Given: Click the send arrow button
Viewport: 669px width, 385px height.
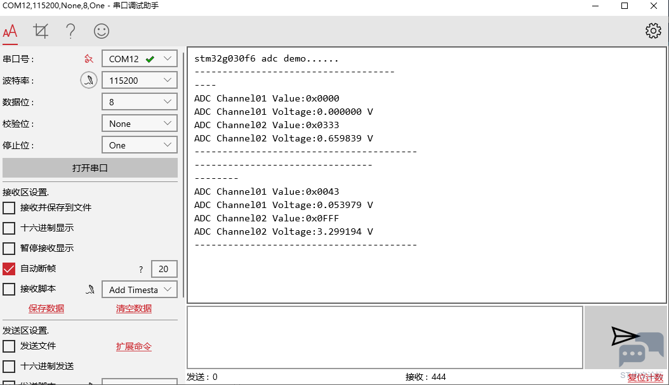Looking at the screenshot, I should coord(625,337).
